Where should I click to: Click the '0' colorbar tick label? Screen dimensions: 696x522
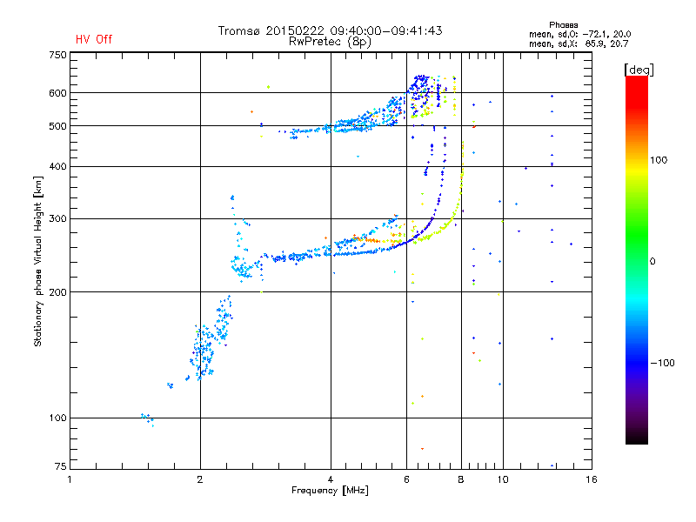pyautogui.click(x=652, y=262)
